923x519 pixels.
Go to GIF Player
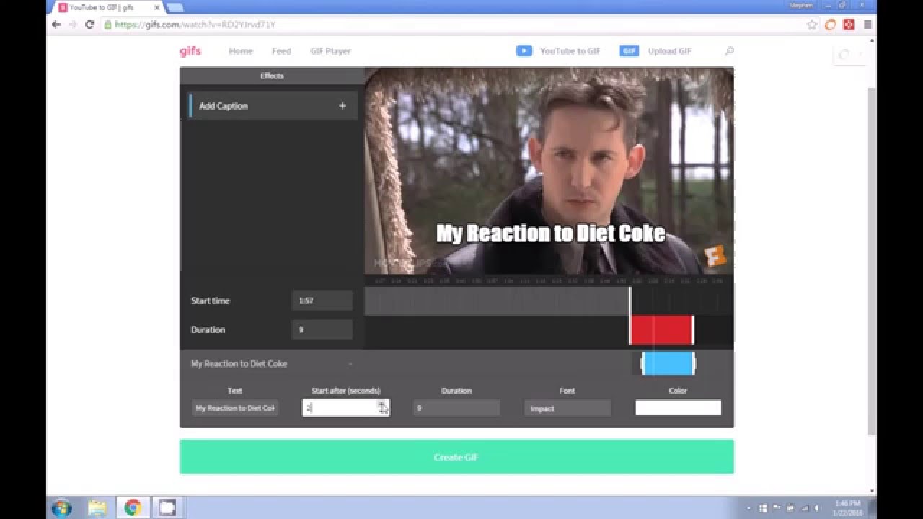pyautogui.click(x=330, y=51)
